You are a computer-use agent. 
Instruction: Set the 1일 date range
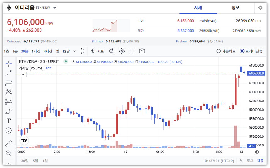pyautogui.click(x=45, y=161)
